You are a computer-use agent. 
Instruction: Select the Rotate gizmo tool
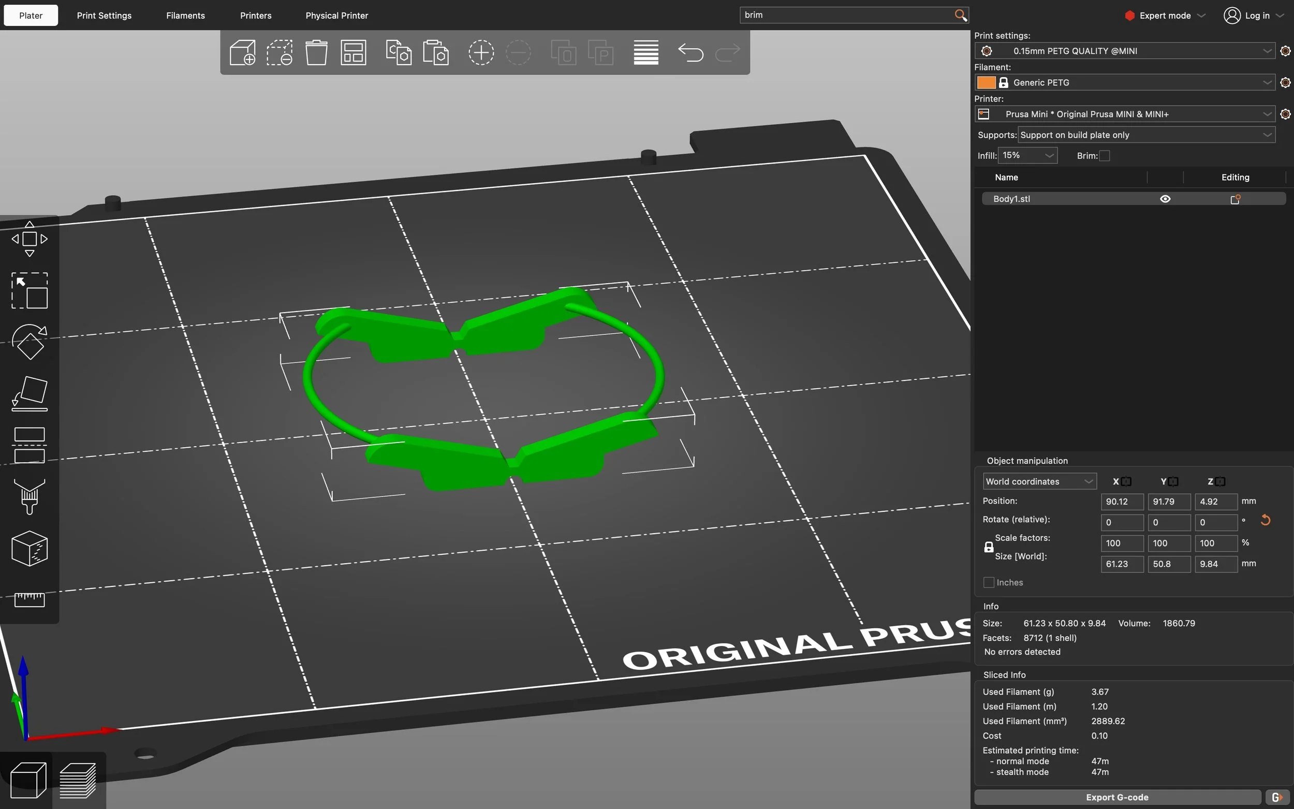tap(30, 342)
